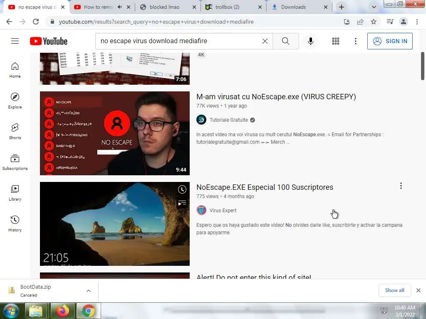This screenshot has width=426, height=319.
Task: Open Chrome's three-dot menu
Action: click(x=417, y=22)
